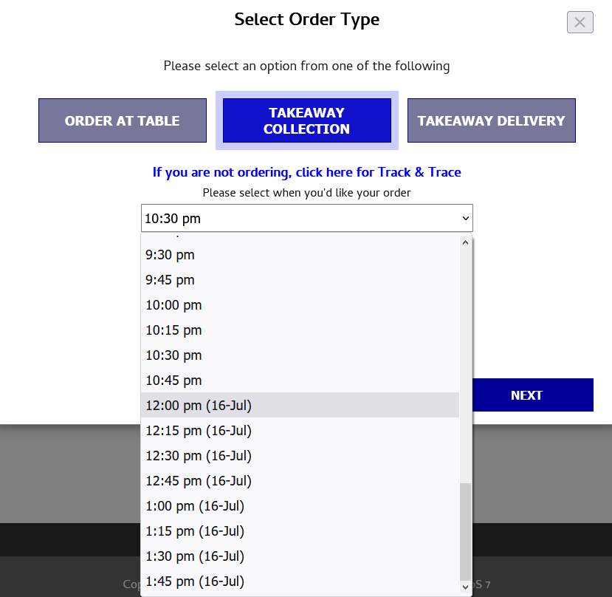
Task: Pick 12:15 pm (16-Jul) from the list
Action: pyautogui.click(x=198, y=430)
